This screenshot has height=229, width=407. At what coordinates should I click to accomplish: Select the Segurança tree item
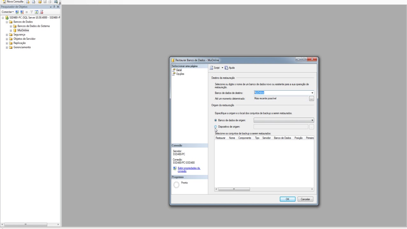tap(19, 35)
